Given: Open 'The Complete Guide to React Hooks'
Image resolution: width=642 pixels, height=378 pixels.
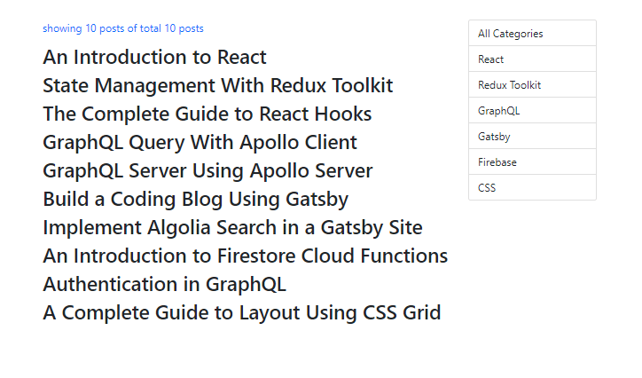Looking at the screenshot, I should 207,114.
